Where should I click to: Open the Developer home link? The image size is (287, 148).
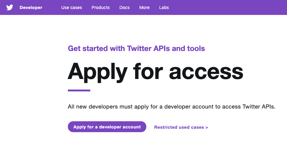[31, 7]
